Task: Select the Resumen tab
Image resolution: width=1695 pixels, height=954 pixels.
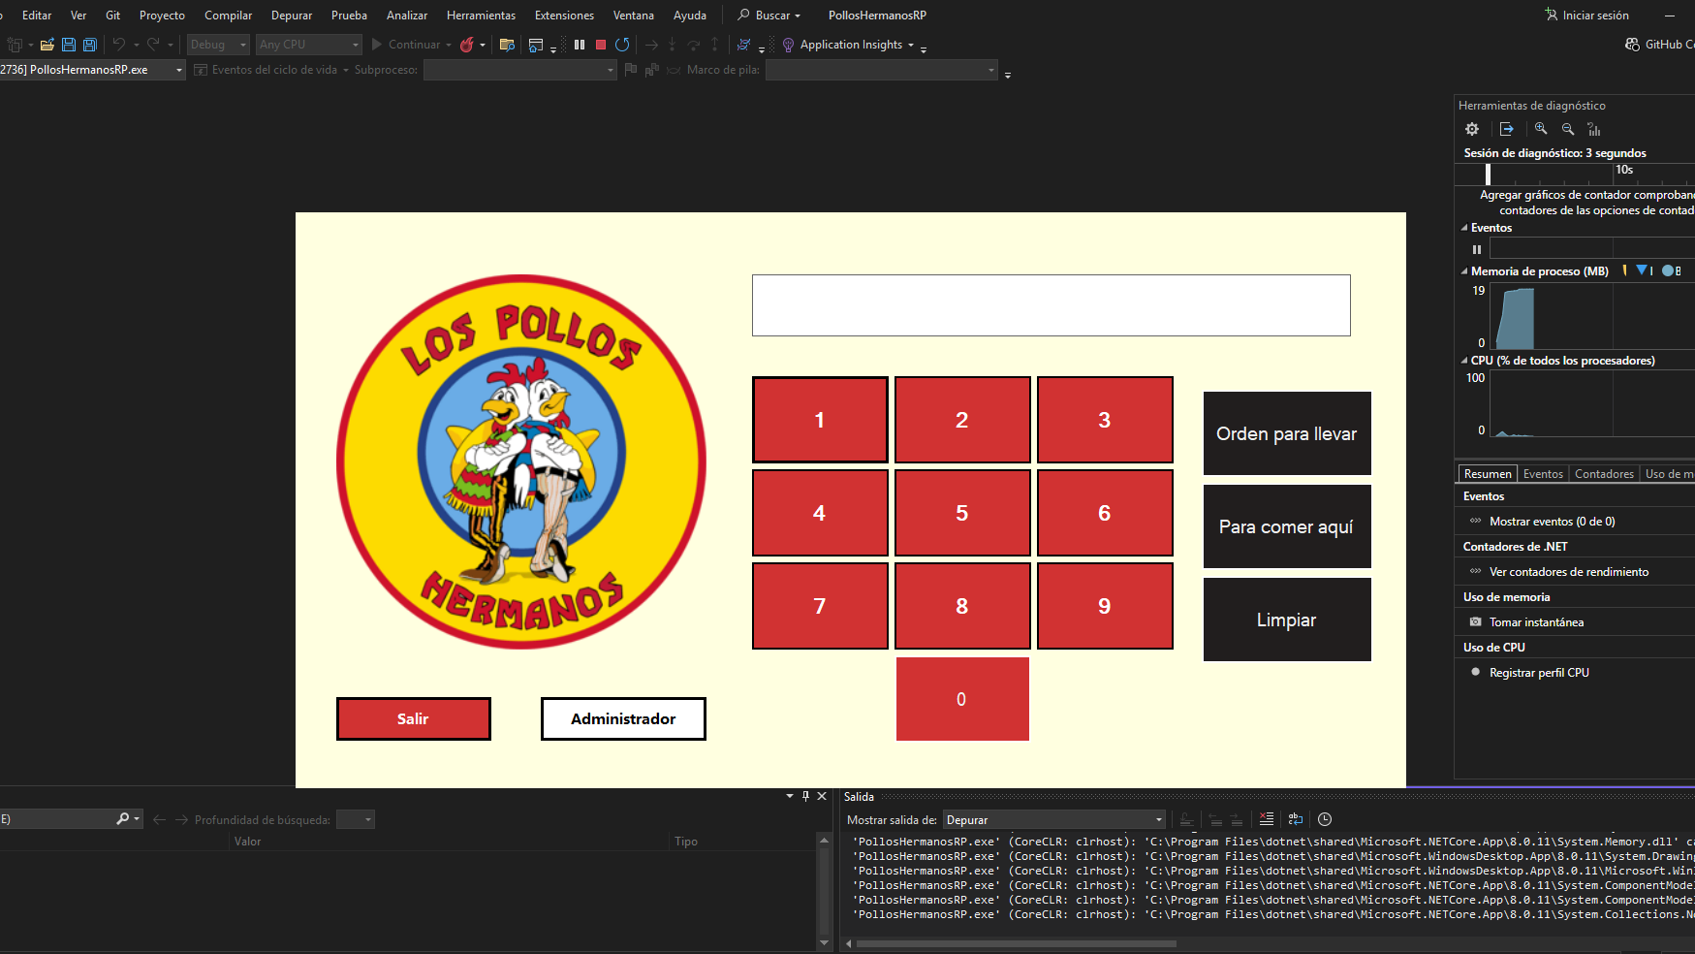Action: click(1488, 474)
